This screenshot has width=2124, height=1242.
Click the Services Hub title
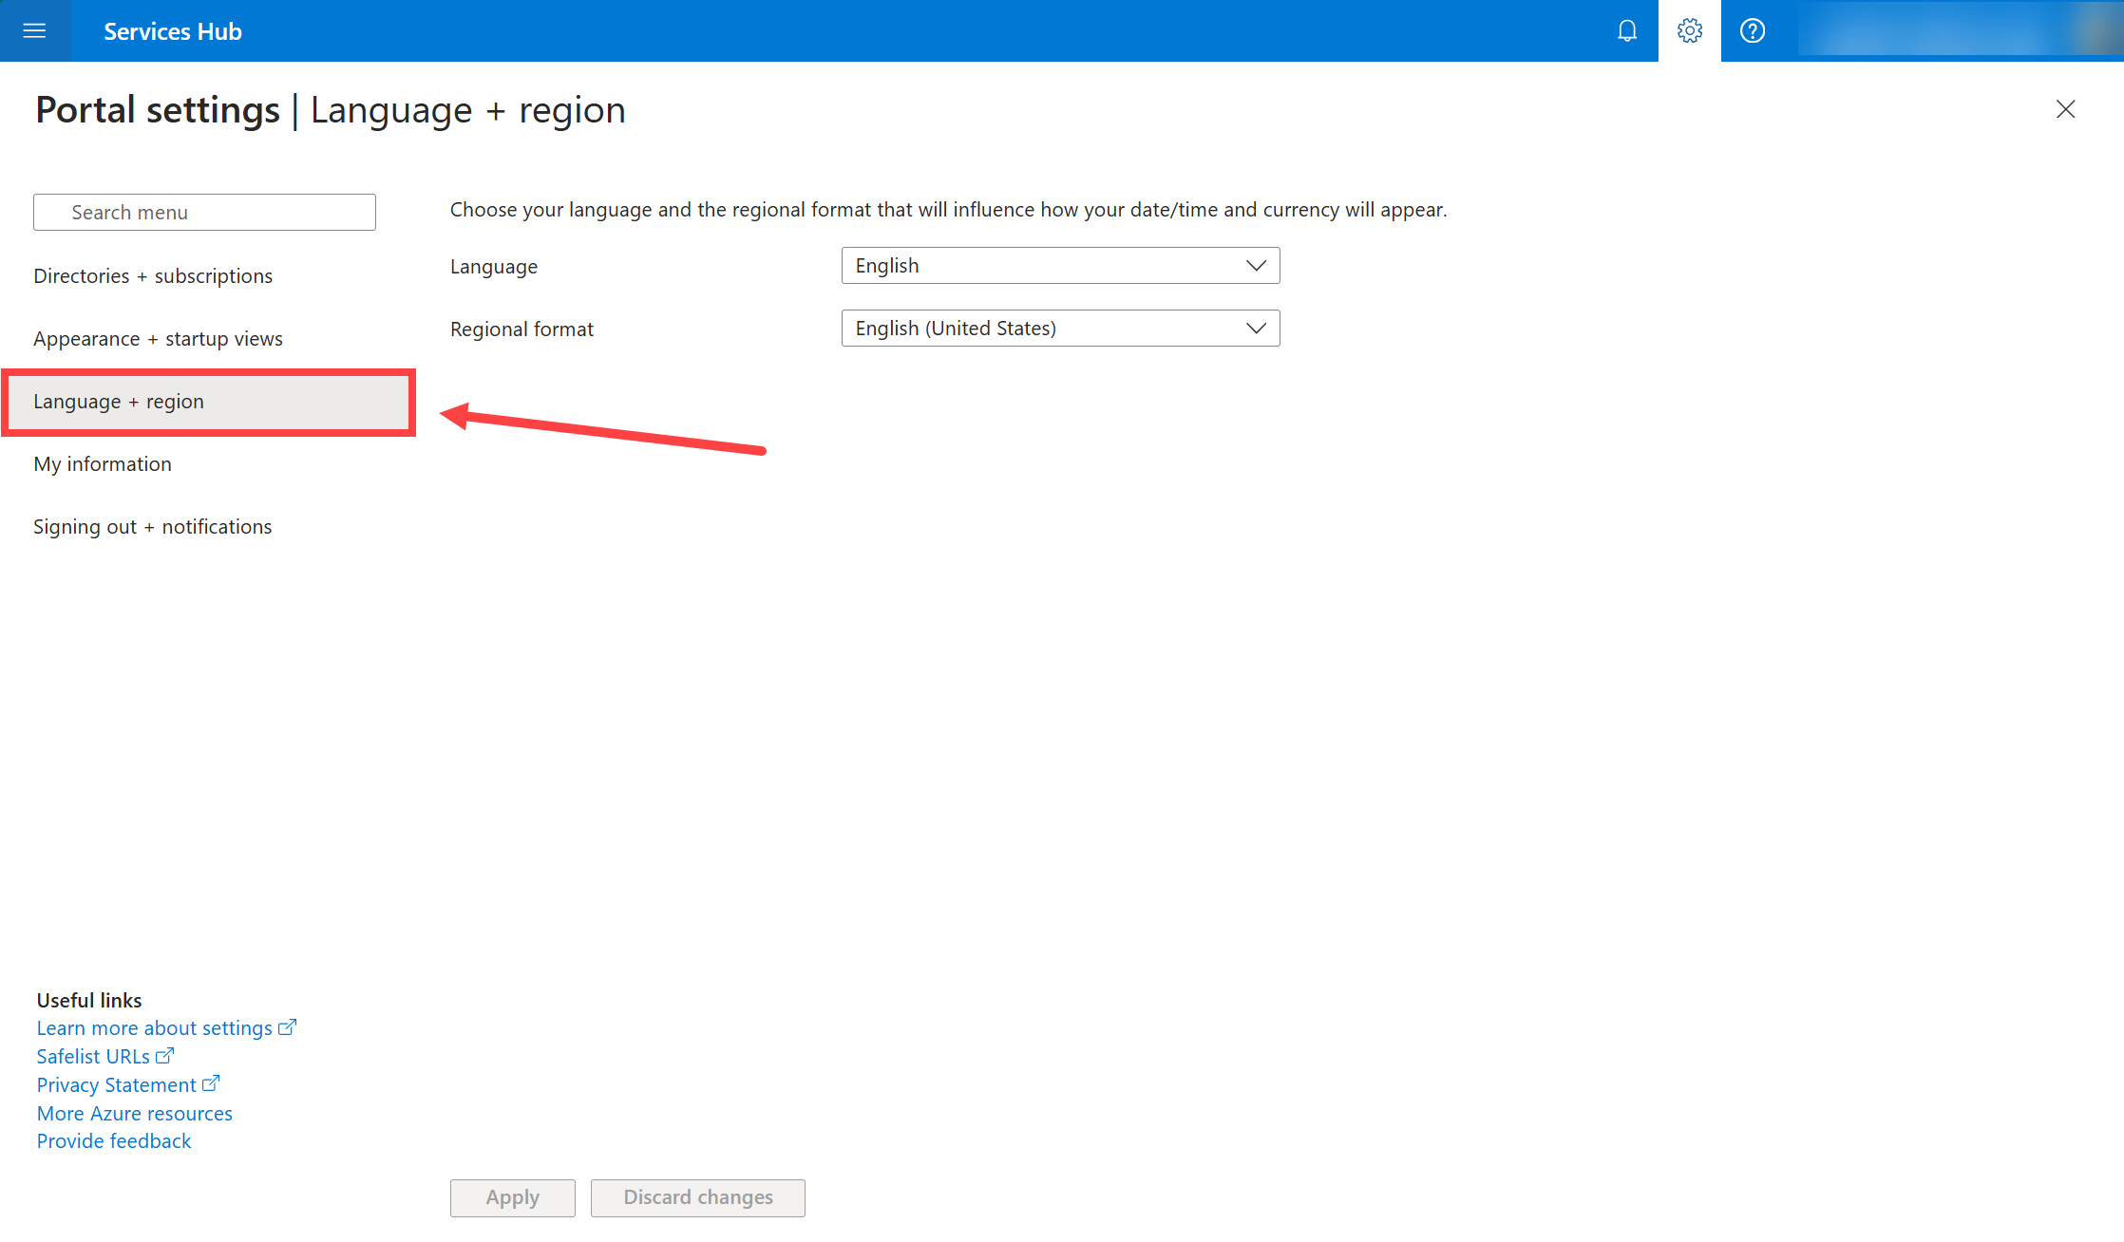point(172,31)
